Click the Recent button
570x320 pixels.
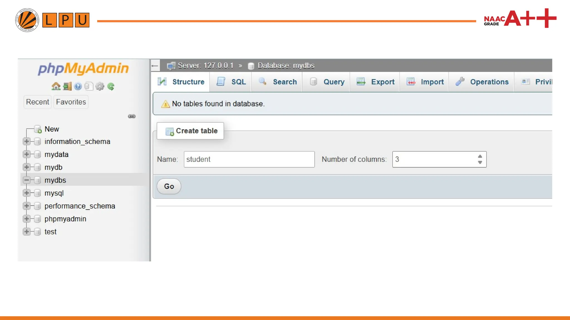(38, 102)
